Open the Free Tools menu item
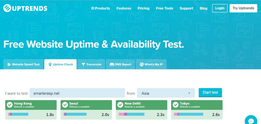 click(x=164, y=8)
